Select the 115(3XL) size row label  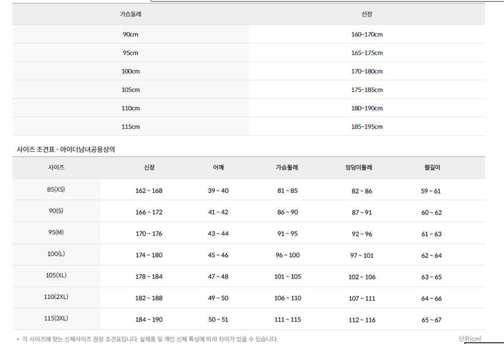click(x=56, y=318)
